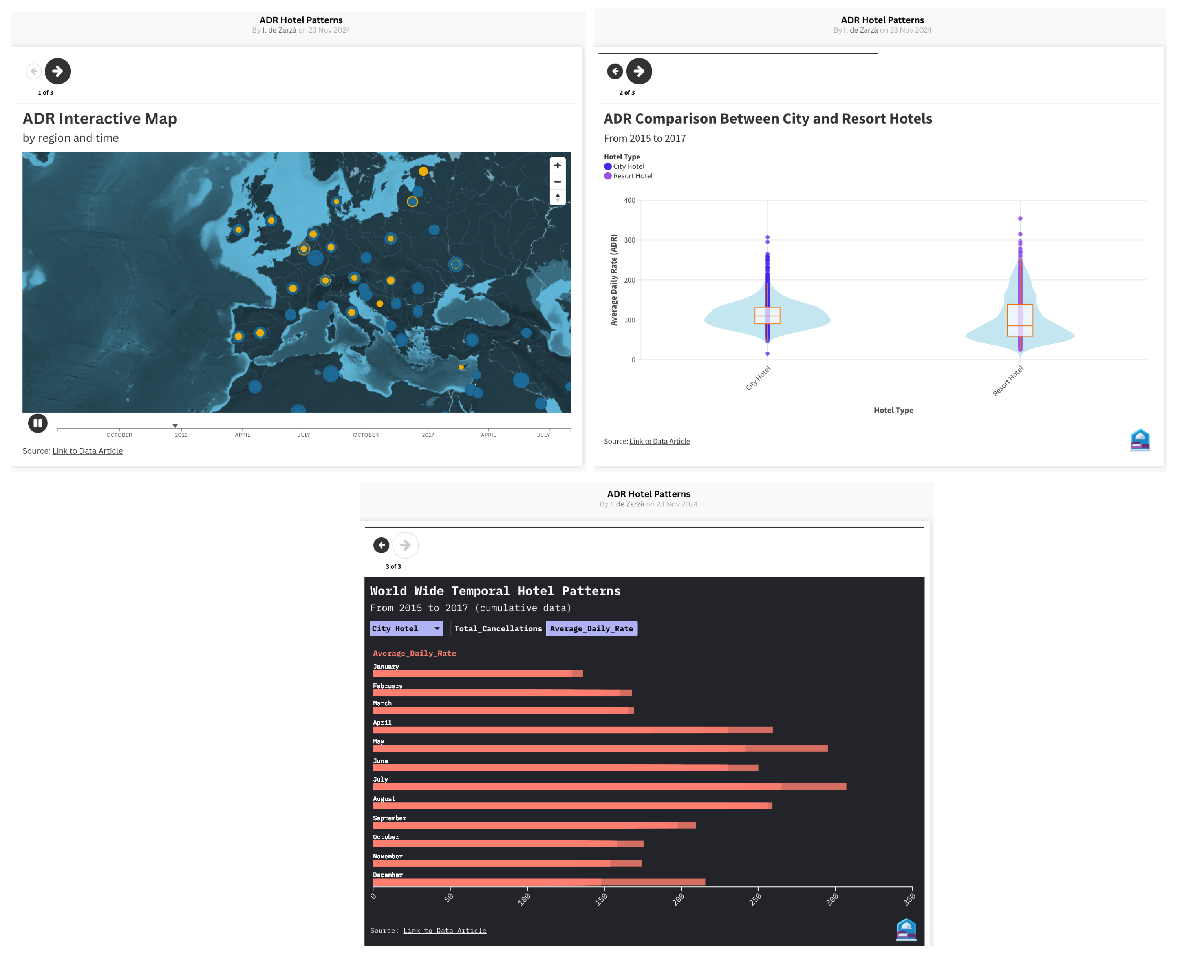Open Link to Data Article under the map
Viewport: 1180px width, 957px height.
(x=87, y=451)
